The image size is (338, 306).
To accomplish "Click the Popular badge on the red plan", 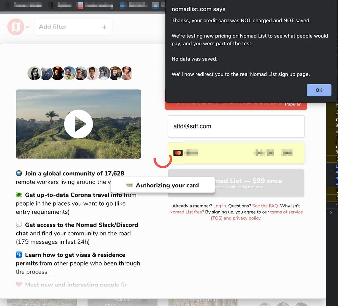I will (292, 104).
